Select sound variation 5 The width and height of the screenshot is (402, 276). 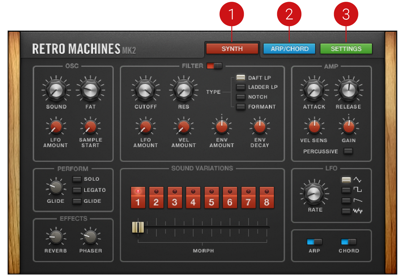point(211,198)
